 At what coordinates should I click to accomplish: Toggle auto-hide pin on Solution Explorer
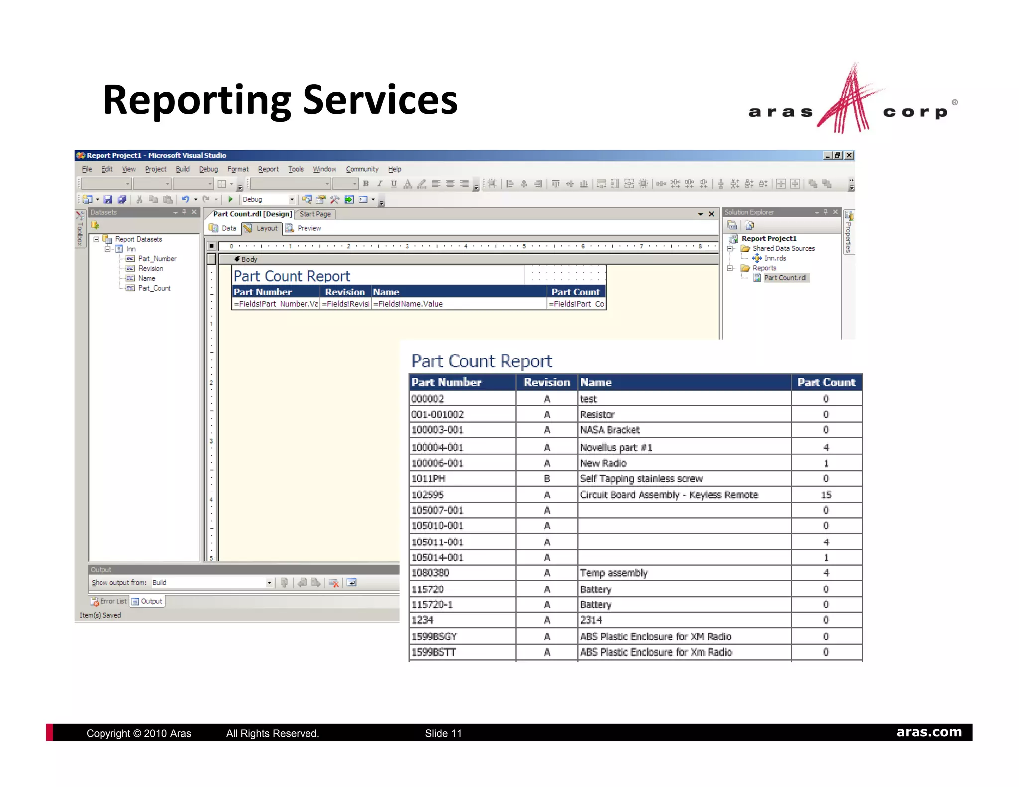click(x=826, y=212)
